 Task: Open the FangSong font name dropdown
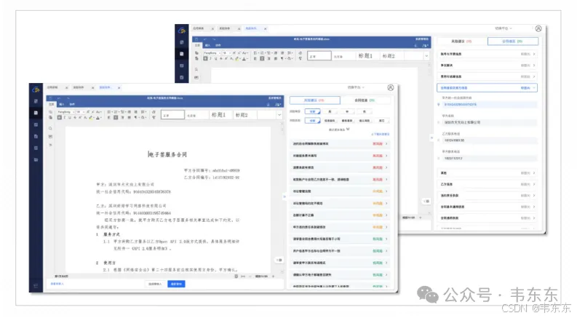(x=66, y=112)
